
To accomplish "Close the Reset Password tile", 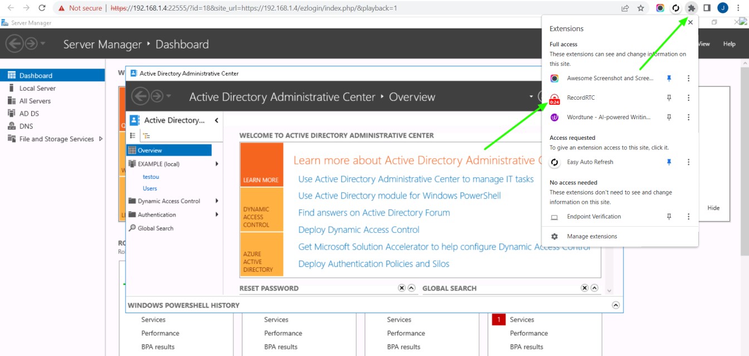I will 402,288.
